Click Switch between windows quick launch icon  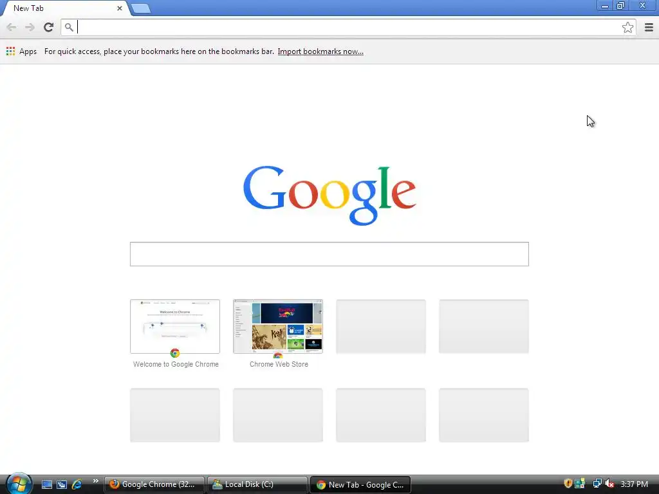pyautogui.click(x=62, y=484)
